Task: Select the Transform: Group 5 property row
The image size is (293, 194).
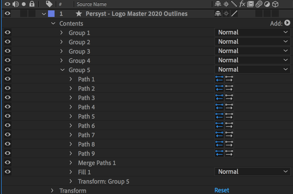Action: click(104, 181)
